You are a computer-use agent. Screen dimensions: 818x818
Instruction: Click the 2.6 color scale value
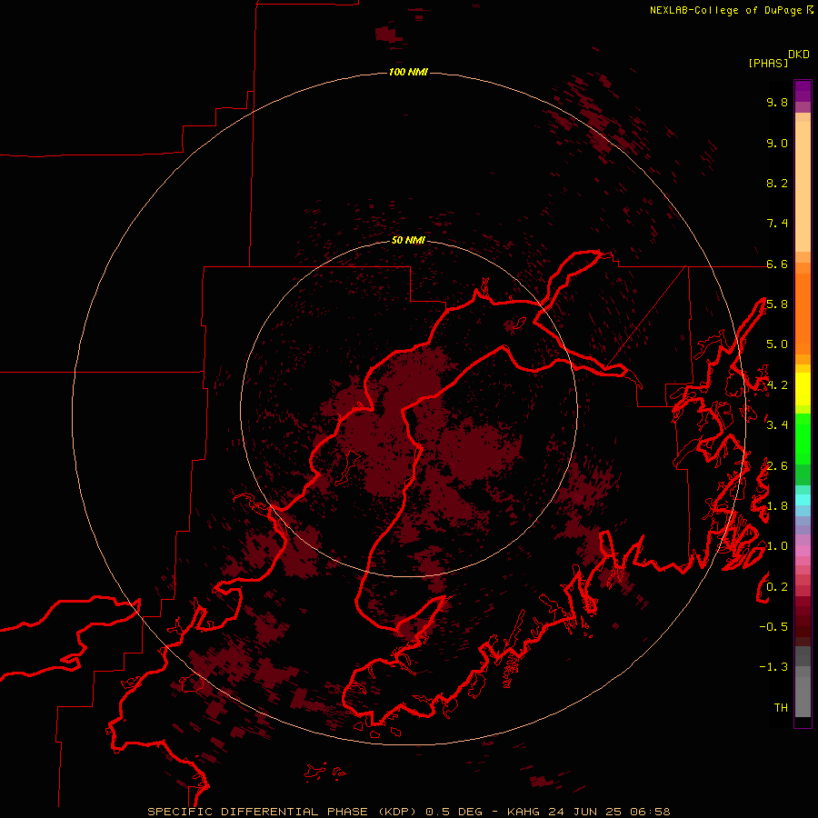(777, 466)
